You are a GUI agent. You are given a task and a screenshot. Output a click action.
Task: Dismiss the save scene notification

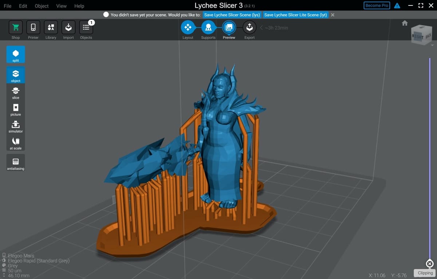pyautogui.click(x=332, y=15)
